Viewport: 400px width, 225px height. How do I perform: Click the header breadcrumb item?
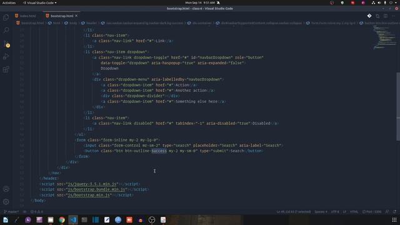tap(89, 23)
